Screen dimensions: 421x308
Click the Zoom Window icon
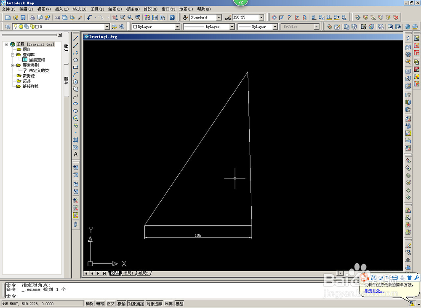coord(130,17)
